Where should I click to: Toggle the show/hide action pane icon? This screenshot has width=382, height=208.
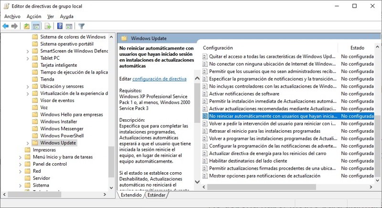(69, 26)
